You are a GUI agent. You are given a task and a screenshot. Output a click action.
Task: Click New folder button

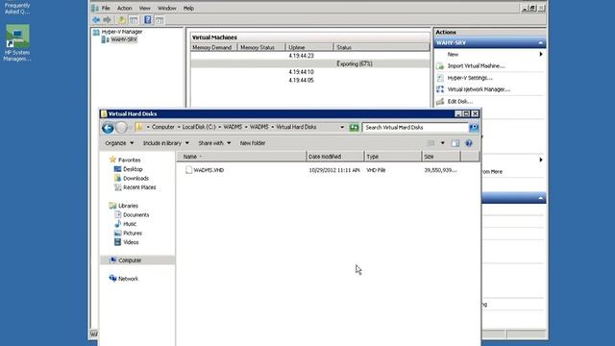click(x=253, y=143)
